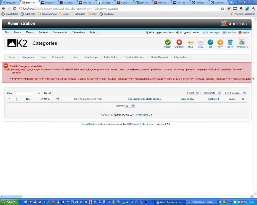Open the Menus menu
The height and width of the screenshot is (205, 257).
click(30, 32)
